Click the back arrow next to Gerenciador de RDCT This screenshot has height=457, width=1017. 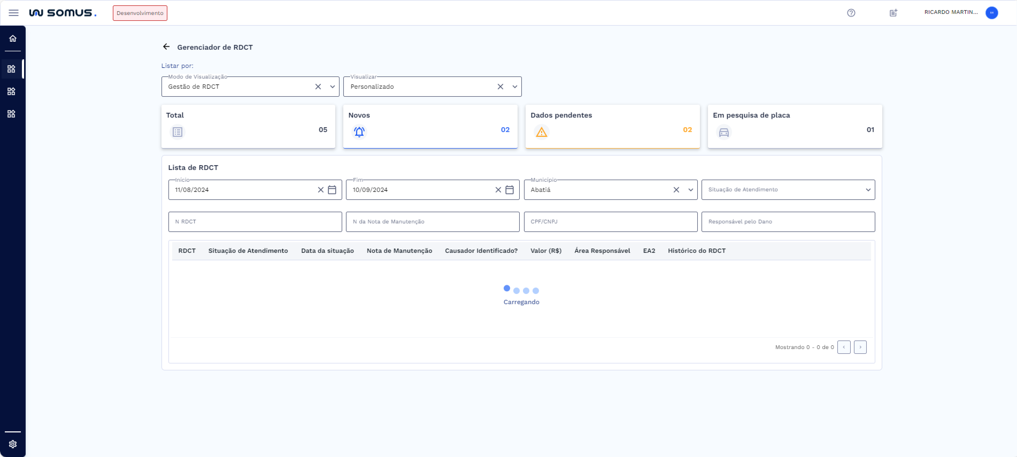[x=166, y=47]
